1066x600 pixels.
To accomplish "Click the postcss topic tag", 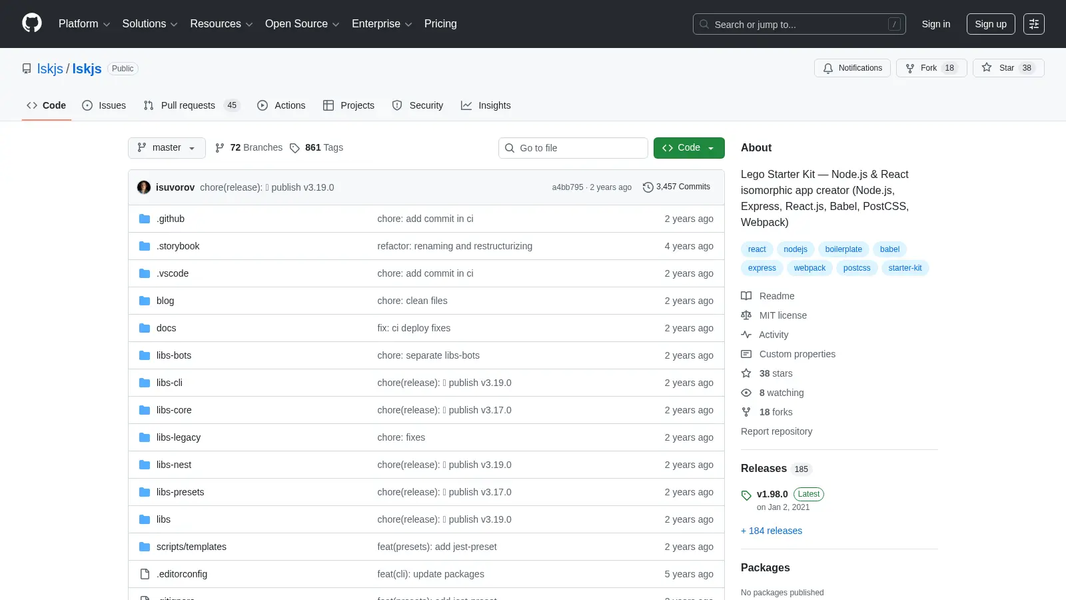I will click(x=857, y=268).
